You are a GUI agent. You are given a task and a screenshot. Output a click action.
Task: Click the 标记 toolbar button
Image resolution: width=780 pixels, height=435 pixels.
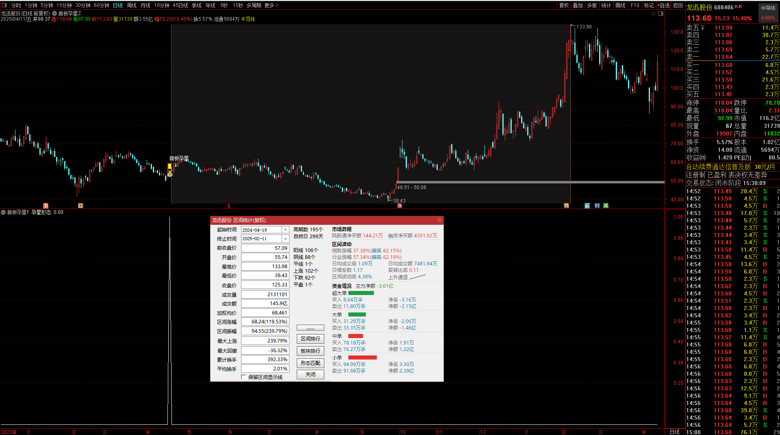coord(649,5)
